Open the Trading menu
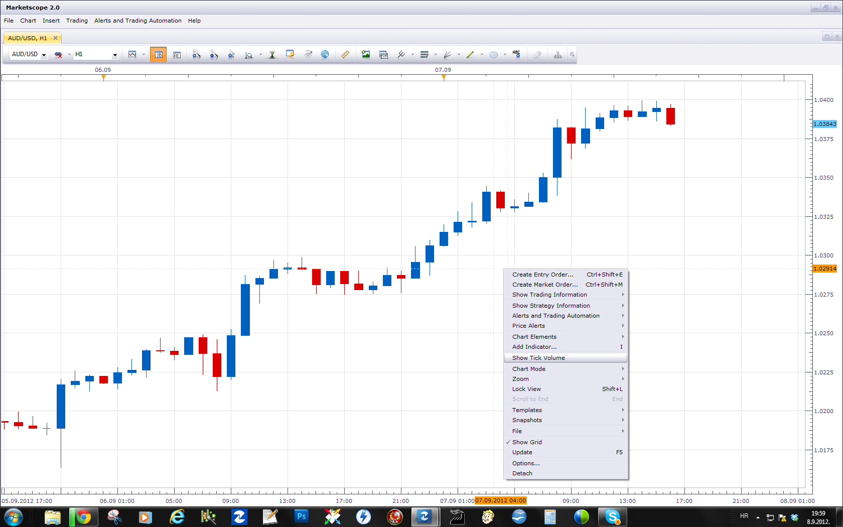 (x=77, y=21)
